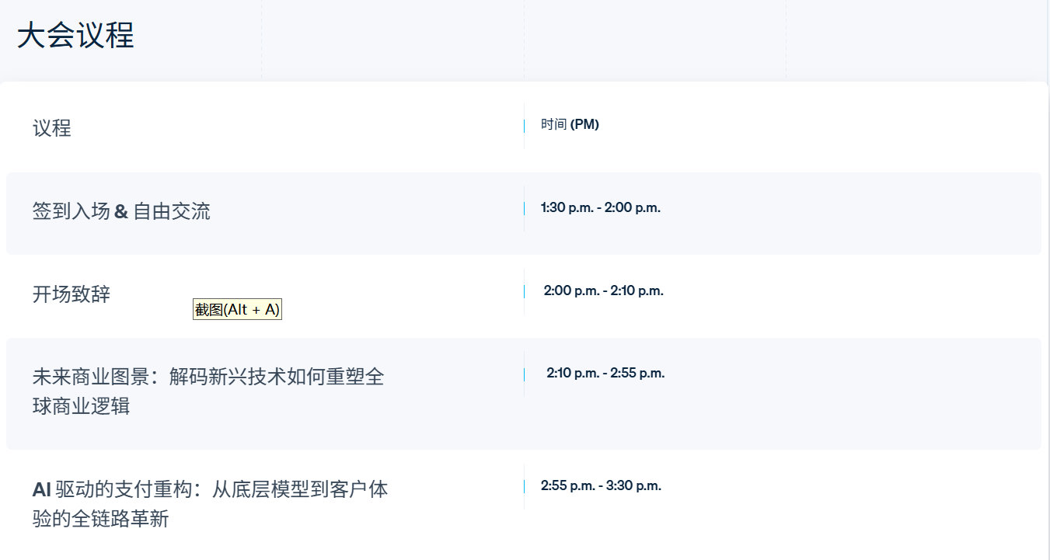Click the shaded 未来商业图景 row background

click(x=523, y=394)
